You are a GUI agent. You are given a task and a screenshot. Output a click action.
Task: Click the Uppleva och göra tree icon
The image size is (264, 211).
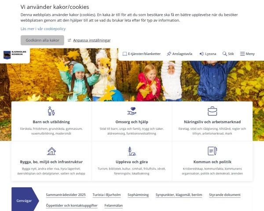pos(132,151)
